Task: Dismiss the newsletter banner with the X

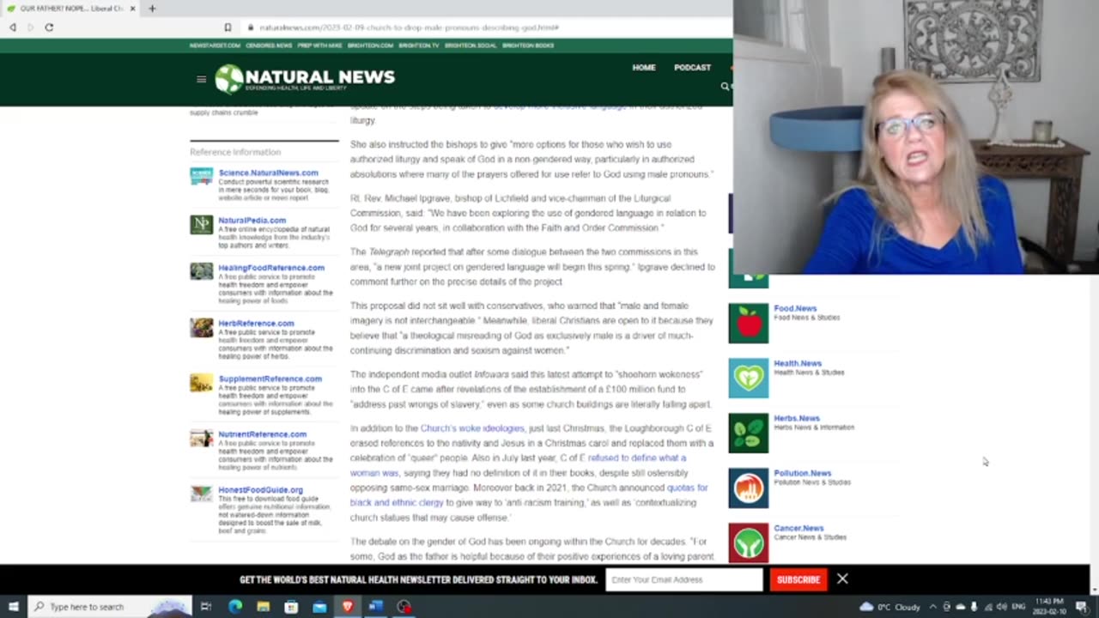Action: point(842,579)
